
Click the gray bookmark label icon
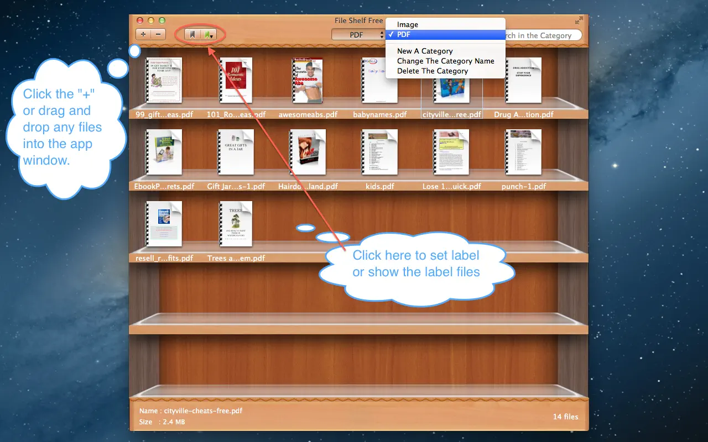pos(192,35)
